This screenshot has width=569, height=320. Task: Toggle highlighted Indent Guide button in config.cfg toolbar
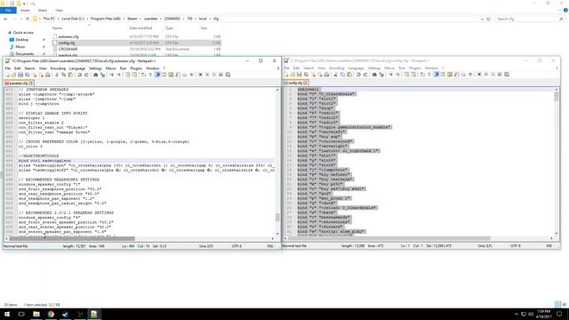pos(437,75)
